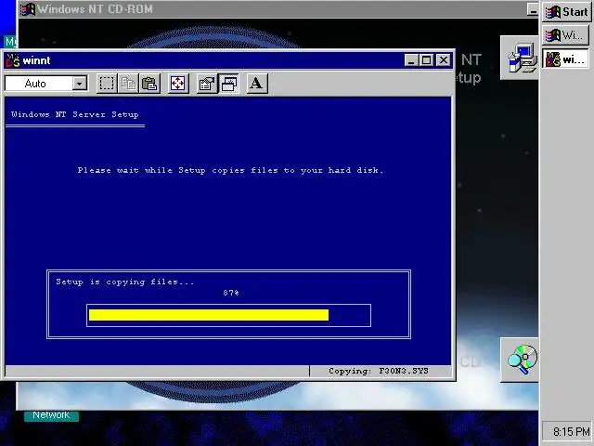594x446 pixels.
Task: Click the Paste clipboard toolbar icon
Action: coord(149,84)
